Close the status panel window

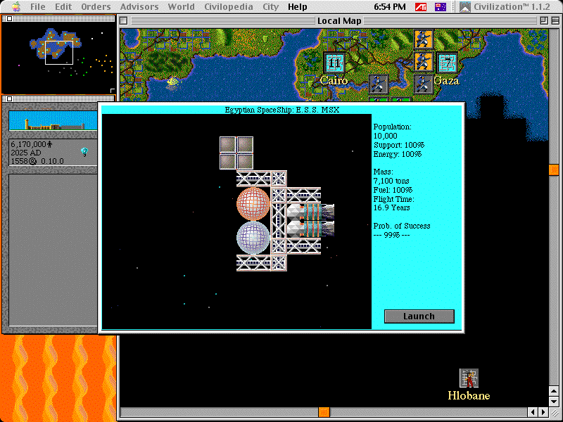(10, 98)
